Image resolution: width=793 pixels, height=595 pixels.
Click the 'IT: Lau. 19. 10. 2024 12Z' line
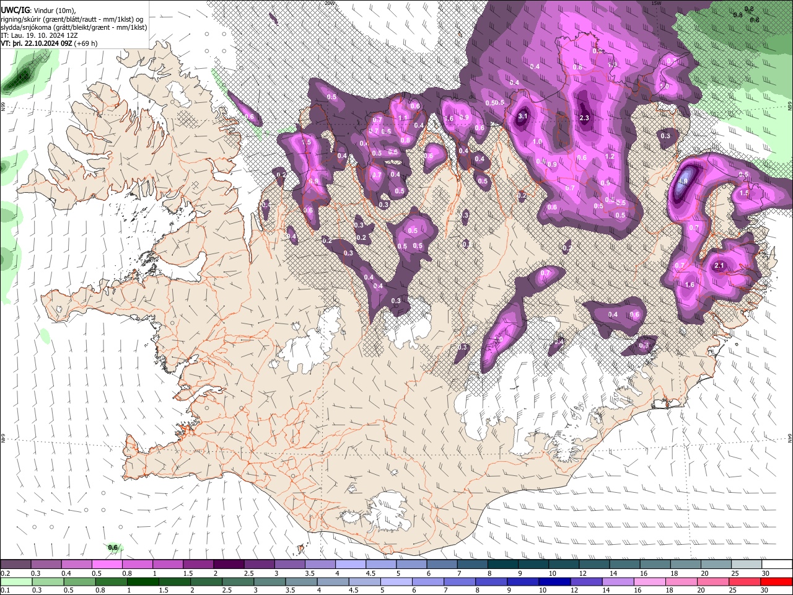point(40,35)
